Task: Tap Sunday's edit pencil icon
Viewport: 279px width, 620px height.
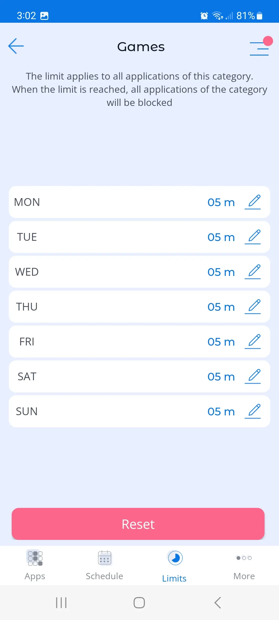Action: click(253, 411)
